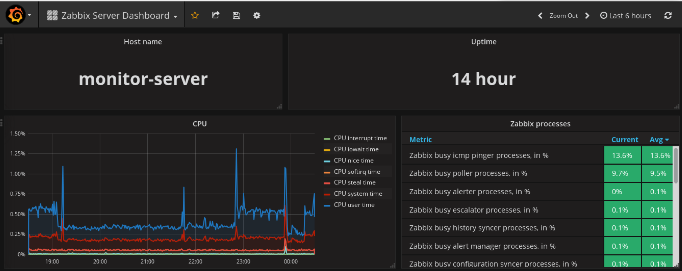This screenshot has height=271, width=682.
Task: Toggle CPU iowait time legend entry
Action: pyautogui.click(x=356, y=149)
